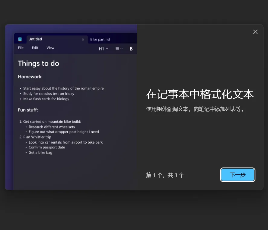Click the Things to do heading
The height and width of the screenshot is (230, 268).
tap(38, 63)
